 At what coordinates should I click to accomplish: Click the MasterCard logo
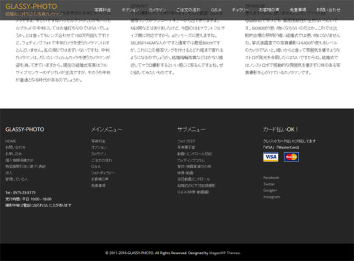[x=291, y=157]
